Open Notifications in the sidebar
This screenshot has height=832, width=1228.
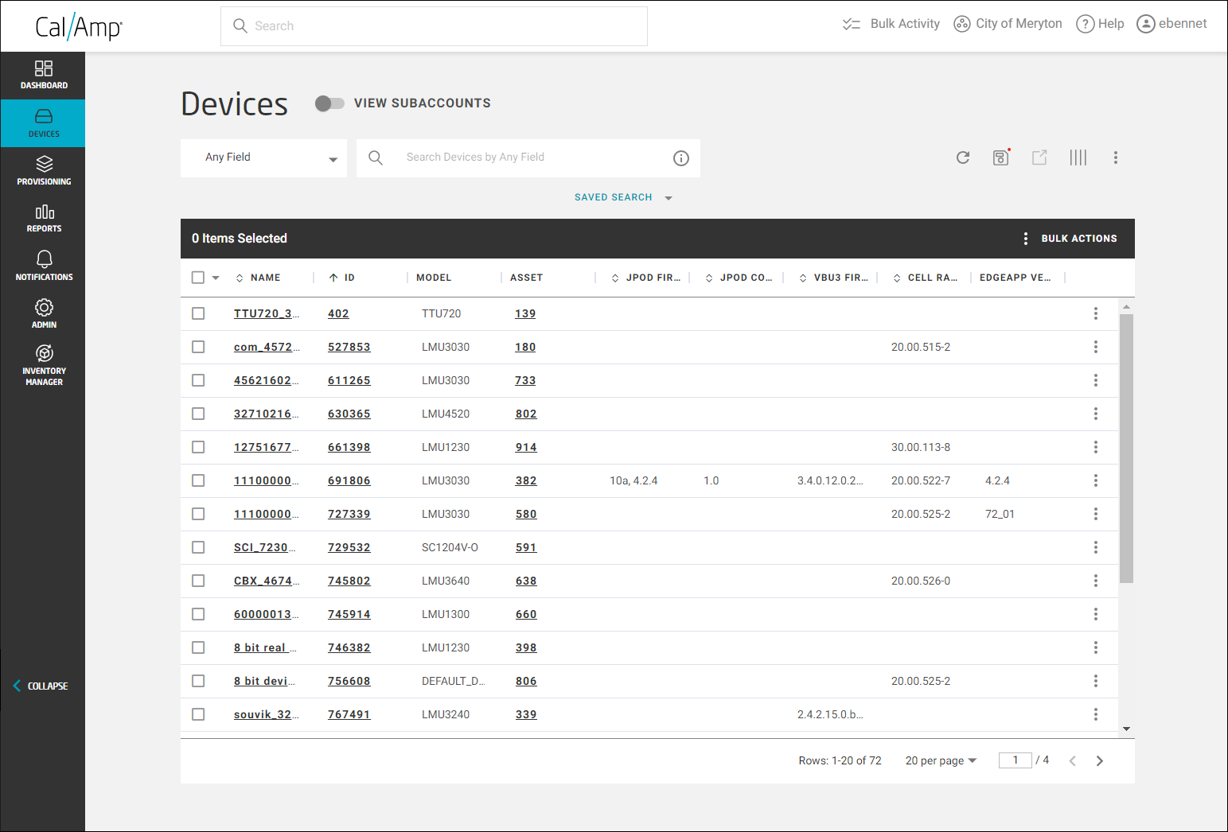(x=44, y=266)
